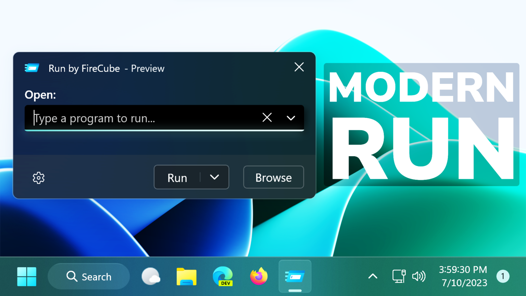Click the Start menu button
The width and height of the screenshot is (526, 296).
click(27, 276)
